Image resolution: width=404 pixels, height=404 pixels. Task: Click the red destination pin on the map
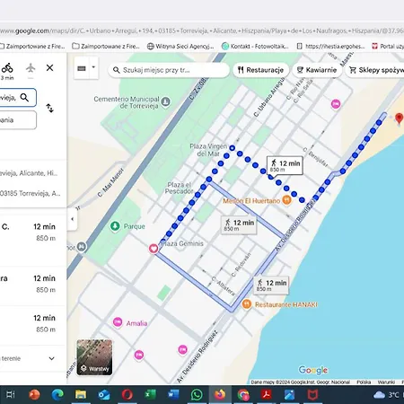tap(399, 119)
